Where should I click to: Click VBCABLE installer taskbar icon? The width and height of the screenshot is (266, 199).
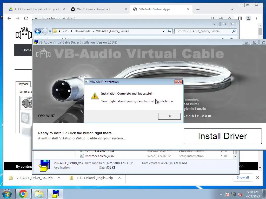[x=55, y=194]
